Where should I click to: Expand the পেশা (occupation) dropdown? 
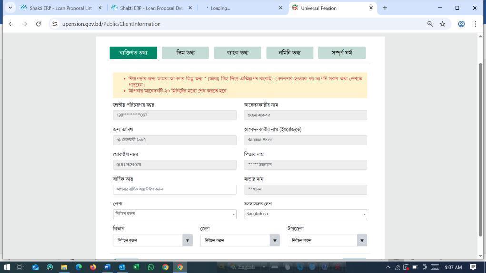point(174,214)
